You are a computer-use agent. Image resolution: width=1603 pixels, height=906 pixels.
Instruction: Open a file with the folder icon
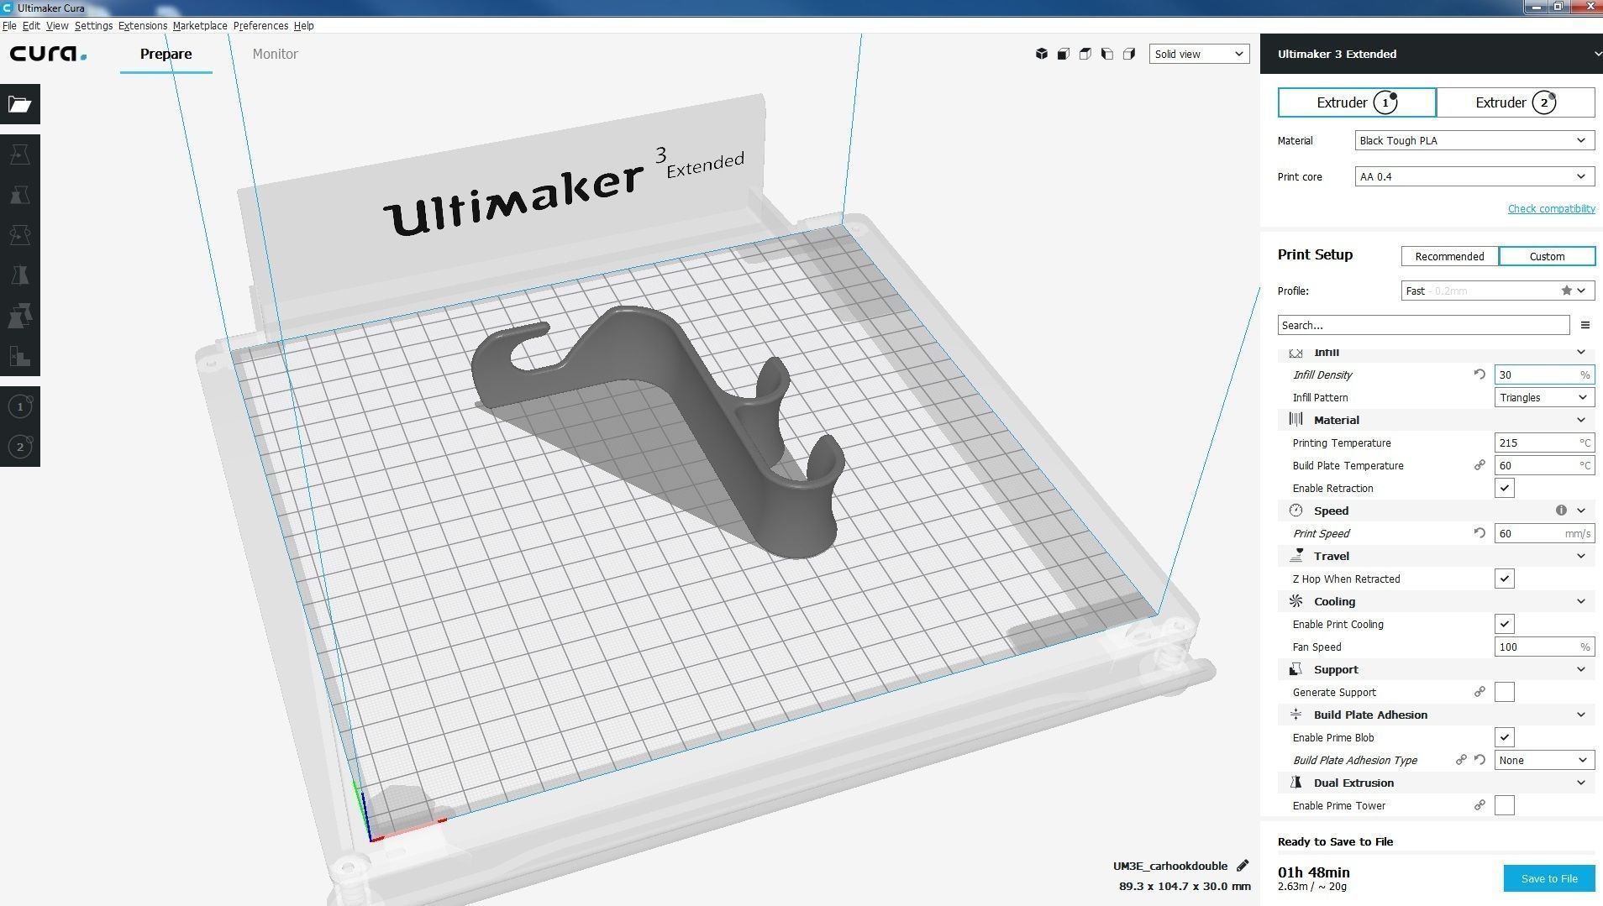click(20, 104)
